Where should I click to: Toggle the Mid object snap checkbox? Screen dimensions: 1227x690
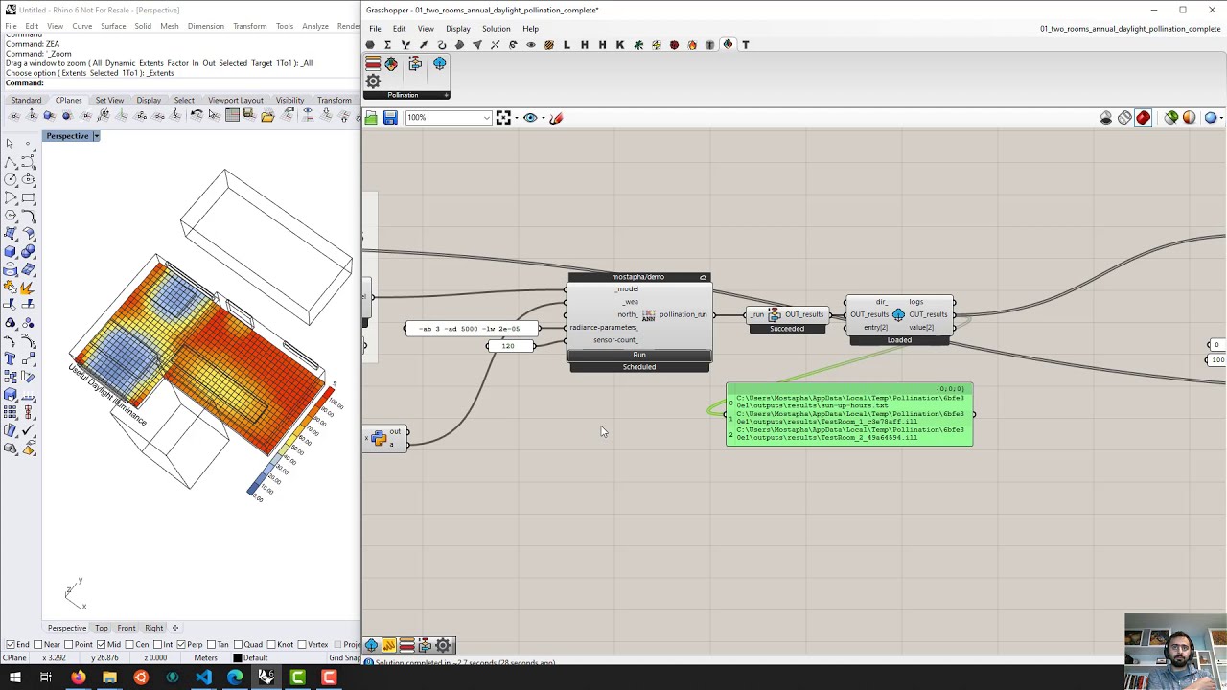tap(102, 644)
